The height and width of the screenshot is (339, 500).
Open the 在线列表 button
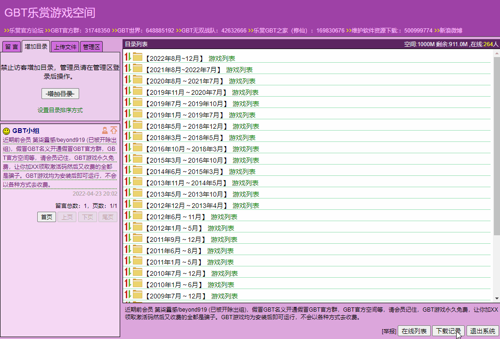tap(414, 331)
